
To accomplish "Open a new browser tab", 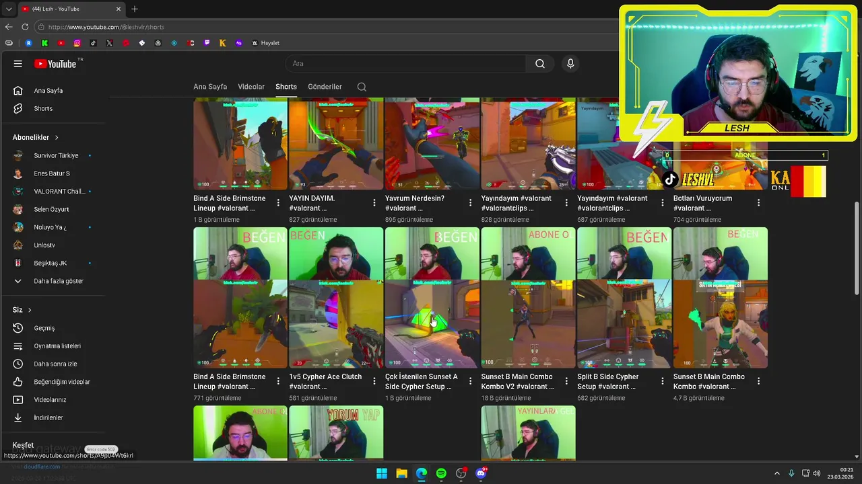I will point(135,9).
